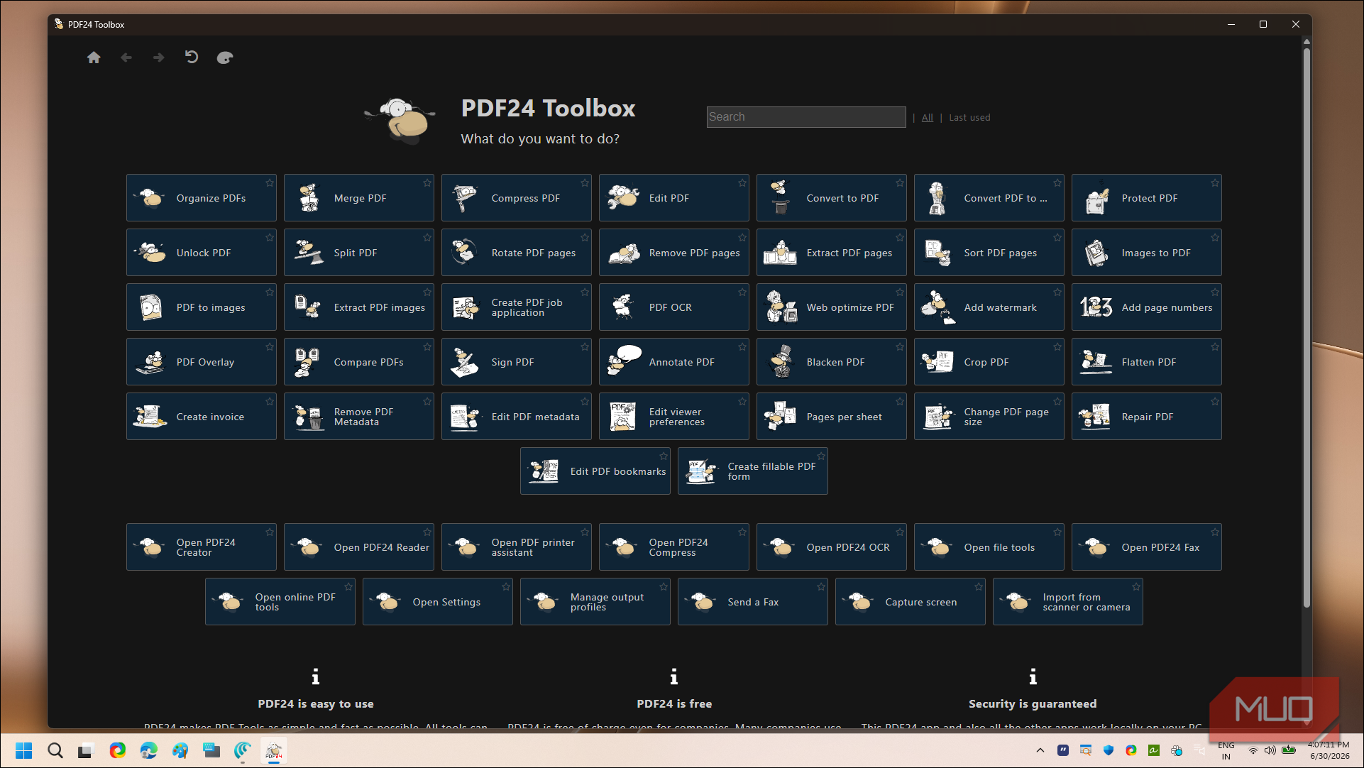Image resolution: width=1364 pixels, height=768 pixels.
Task: Focus the Search input field
Action: coord(806,117)
